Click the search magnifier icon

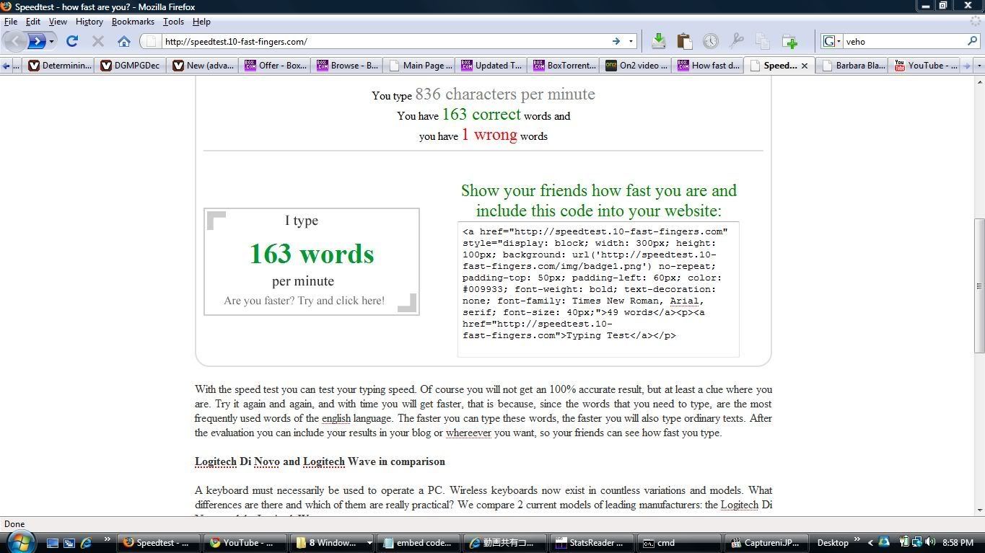click(972, 41)
